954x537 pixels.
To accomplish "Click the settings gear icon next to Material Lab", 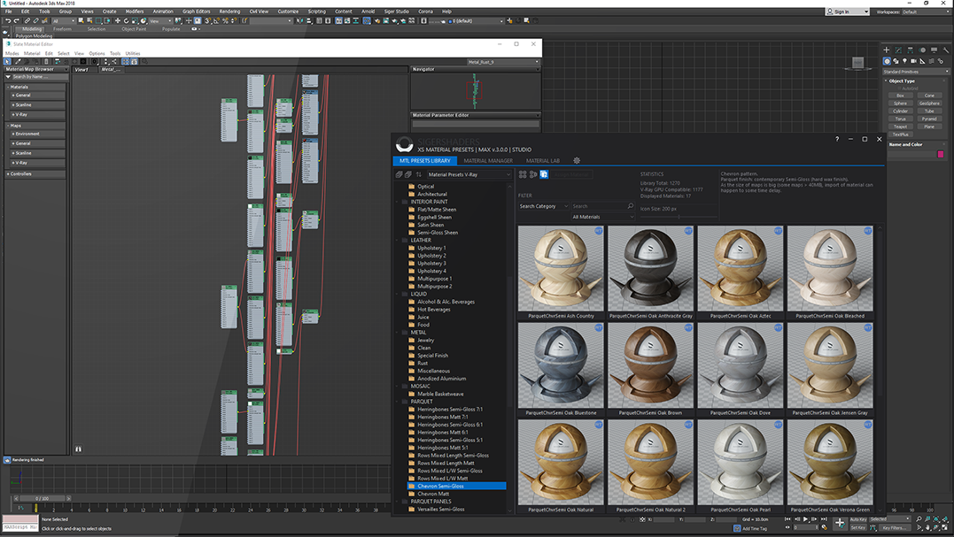I will click(576, 161).
